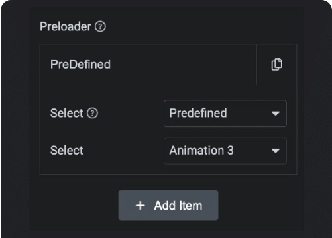
Task: Click the plus icon in Add Item
Action: 140,206
